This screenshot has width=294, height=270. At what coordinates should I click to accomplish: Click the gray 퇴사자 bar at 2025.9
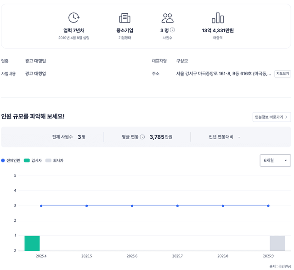click(277, 243)
